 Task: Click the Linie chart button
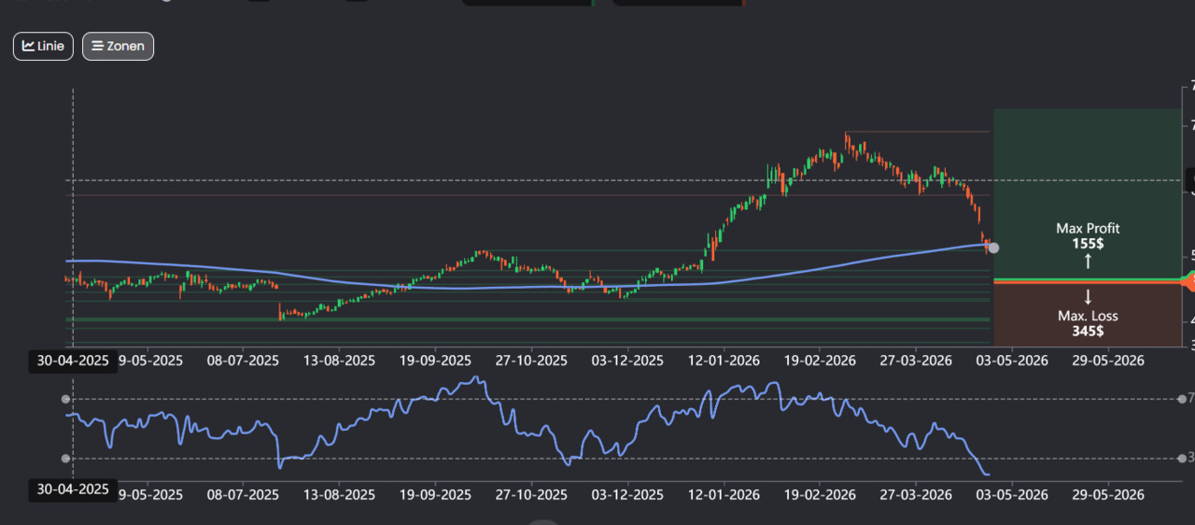(43, 46)
